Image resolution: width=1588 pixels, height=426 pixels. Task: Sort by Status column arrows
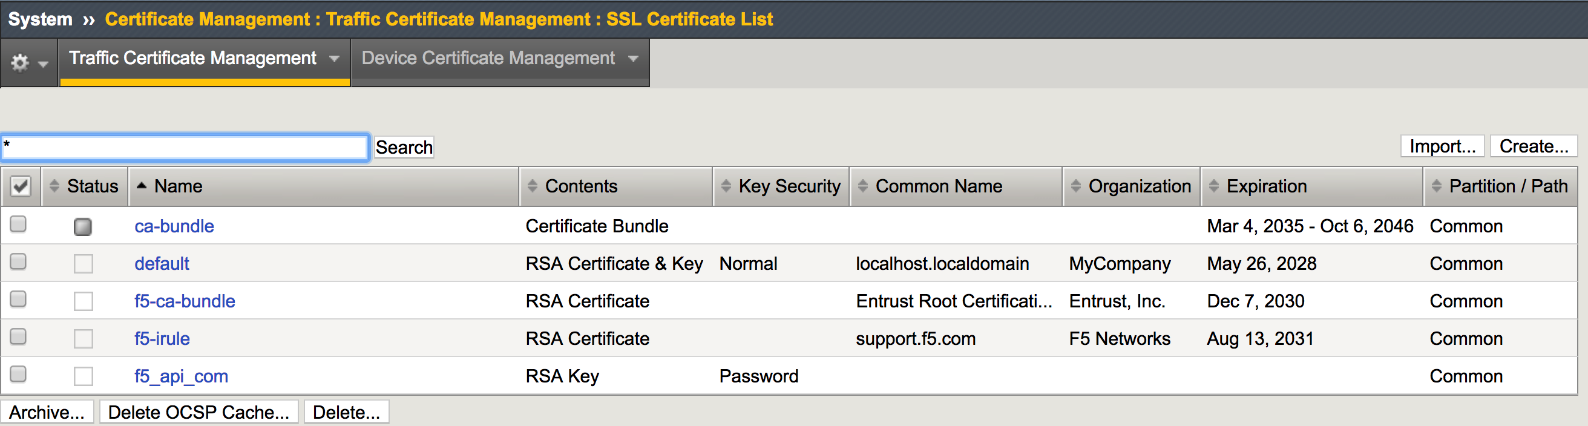54,186
